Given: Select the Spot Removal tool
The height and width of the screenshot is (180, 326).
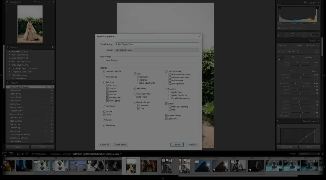Looking at the screenshot, I should [x=287, y=34].
